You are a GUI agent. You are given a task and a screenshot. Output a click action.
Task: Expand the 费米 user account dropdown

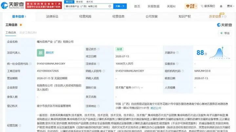[x=230, y=6]
